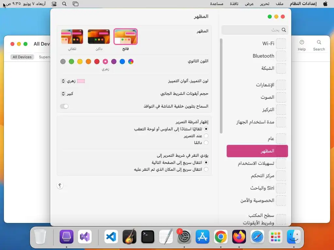Select the light فاتح appearance thumbnail
334x250 pixels.
[126, 36]
